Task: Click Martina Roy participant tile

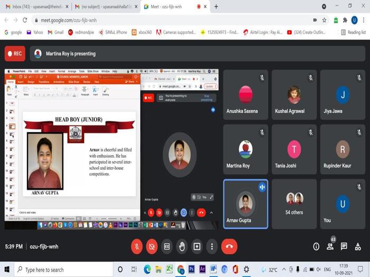Action: (x=246, y=149)
